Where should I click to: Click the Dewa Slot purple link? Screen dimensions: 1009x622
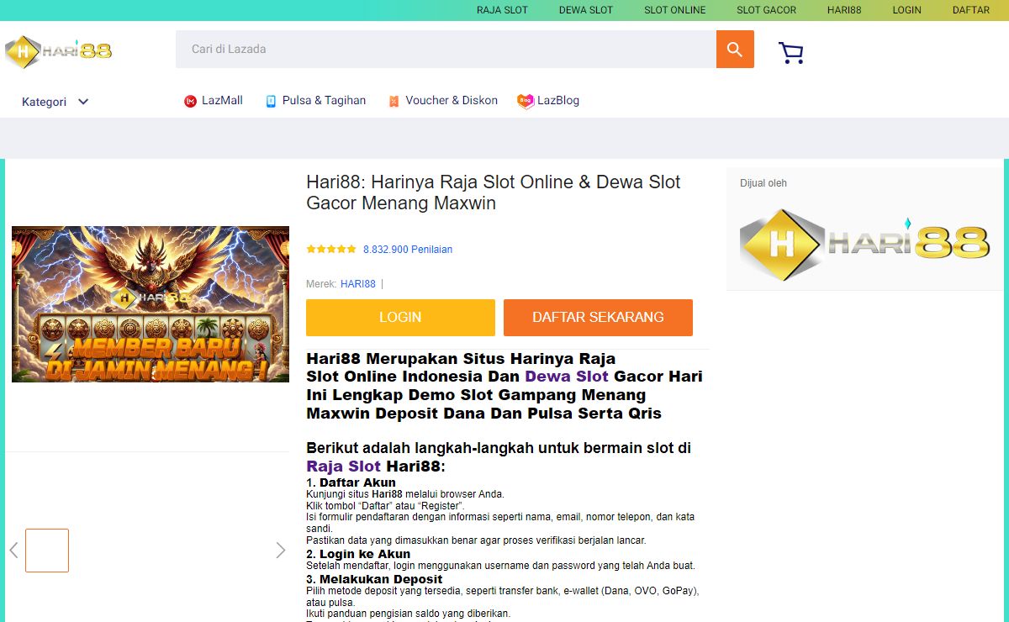coord(568,377)
